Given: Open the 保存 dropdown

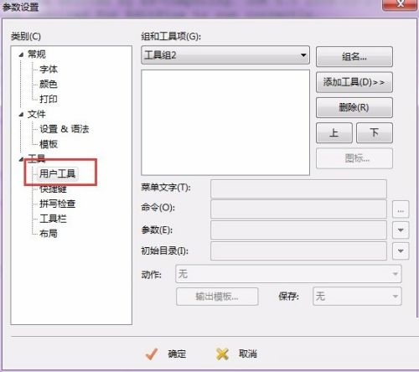Looking at the screenshot, I should [x=357, y=296].
